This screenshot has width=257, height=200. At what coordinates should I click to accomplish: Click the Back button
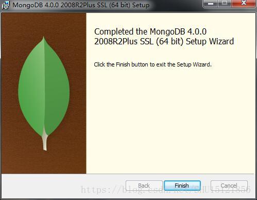[x=144, y=186]
